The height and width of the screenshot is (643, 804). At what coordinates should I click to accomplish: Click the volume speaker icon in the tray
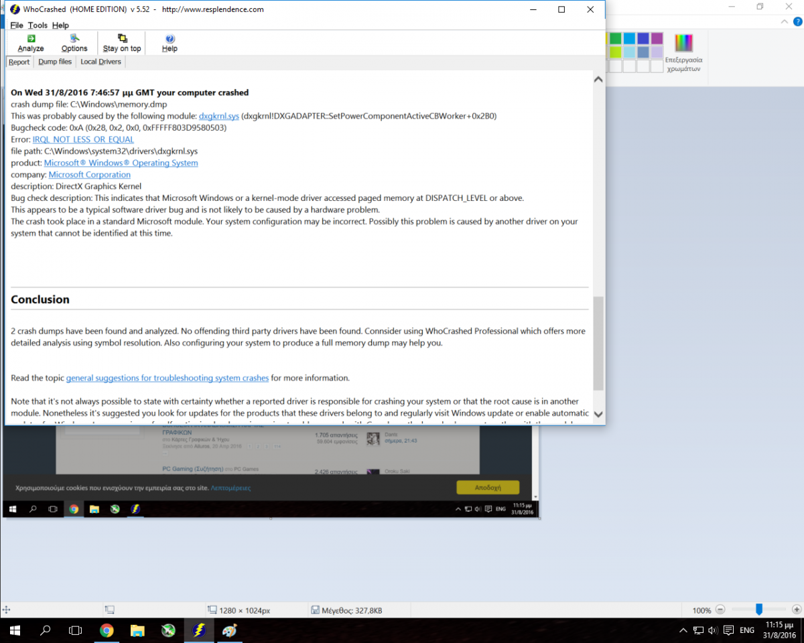point(712,630)
